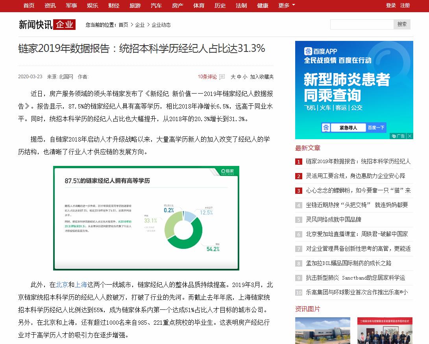Viewport: 429px width, 344px height.
Task: Open article 5 灵风网络成就中国品牌
Action: (333, 219)
